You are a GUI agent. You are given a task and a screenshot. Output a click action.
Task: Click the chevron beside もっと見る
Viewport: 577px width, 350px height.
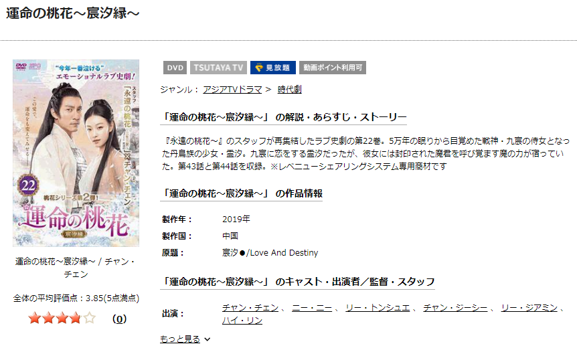tap(208, 339)
